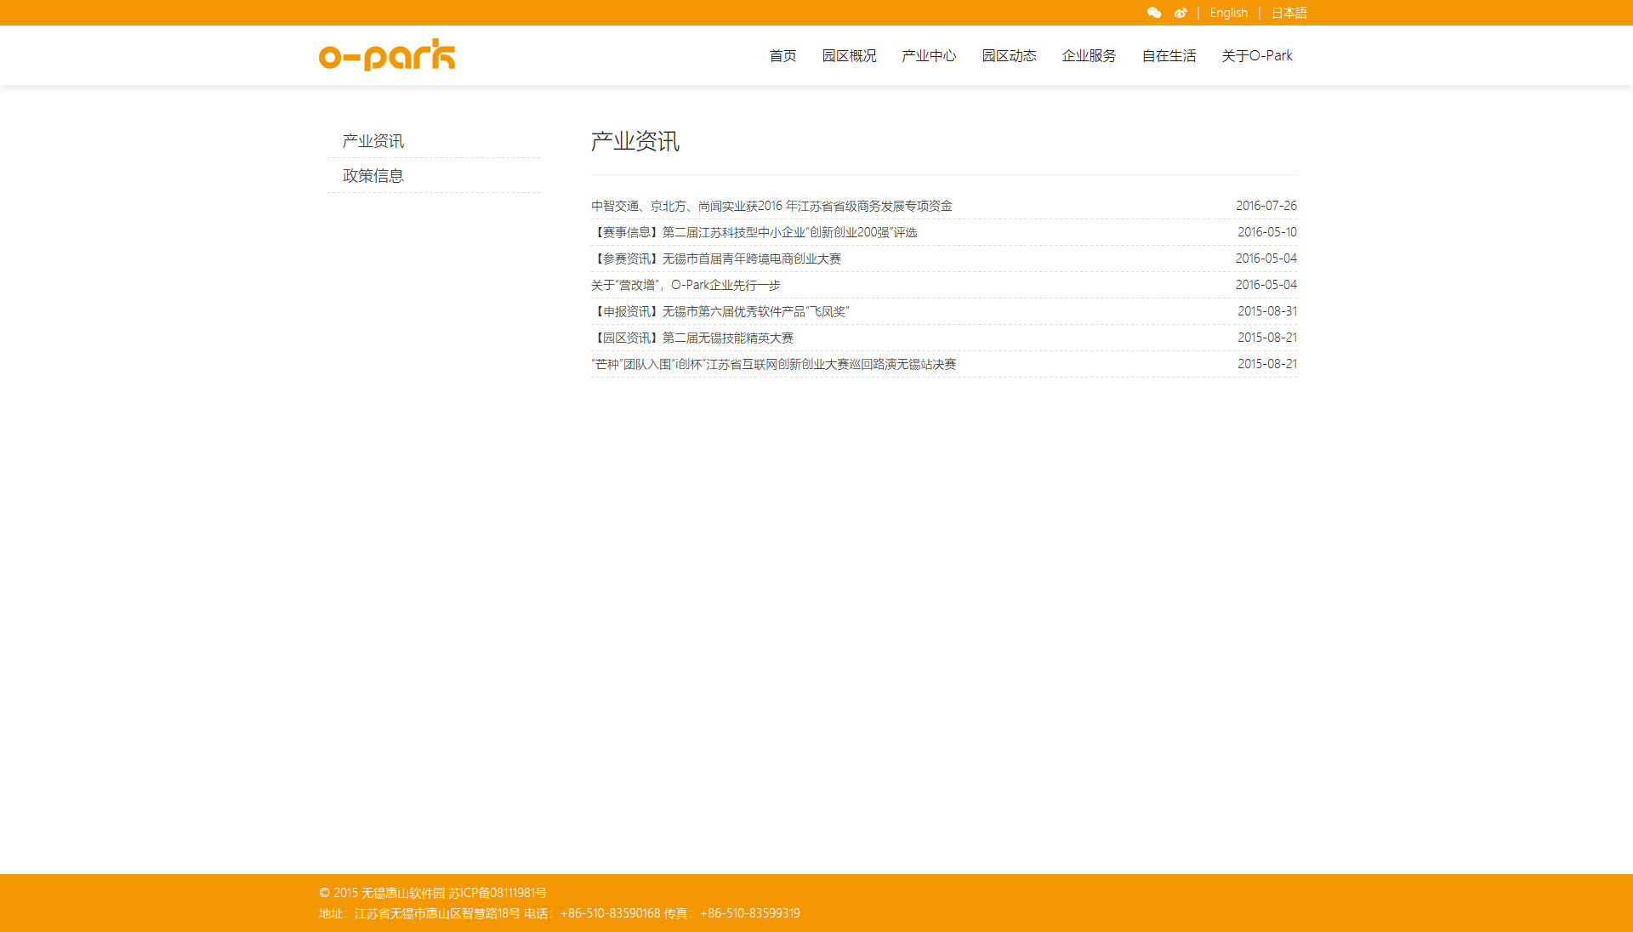Open 【赛事信息】创新创业200强 article
The image size is (1633, 932).
(x=754, y=232)
